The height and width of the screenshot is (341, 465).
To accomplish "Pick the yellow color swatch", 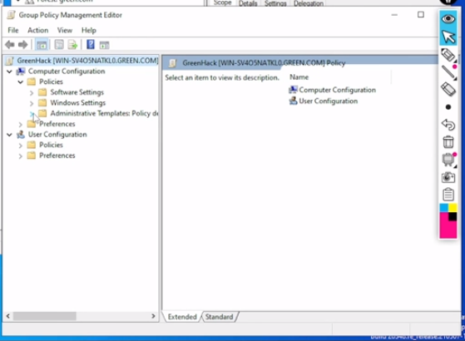I will coord(453,208).
